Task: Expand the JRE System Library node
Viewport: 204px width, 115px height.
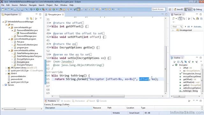Action: point(6,68)
